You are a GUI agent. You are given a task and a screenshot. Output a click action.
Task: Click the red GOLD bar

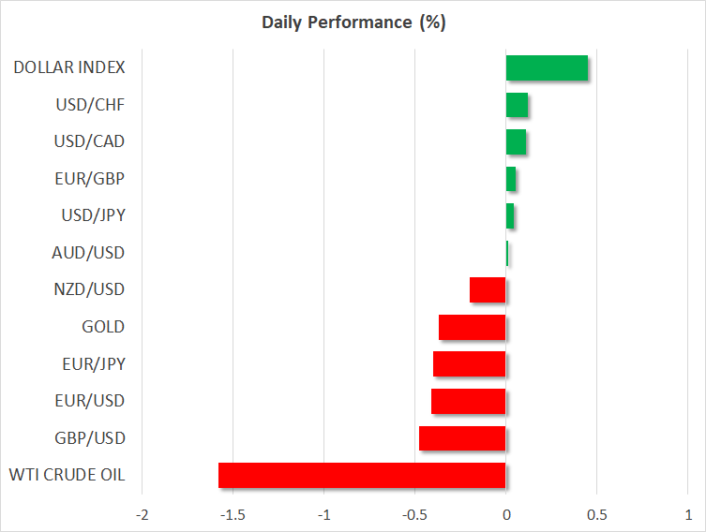472,327
